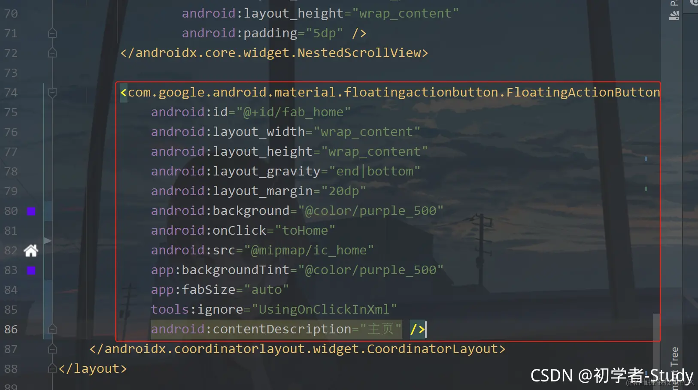
Task: Collapse the layout fold marker on line 88
Action: (x=52, y=369)
